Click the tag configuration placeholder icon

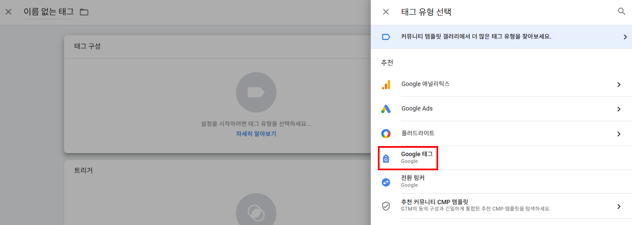(x=256, y=92)
